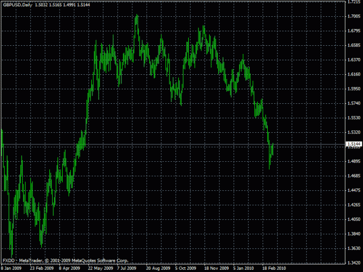
Task: Click the 1.7215 top price label
Action: 354,2
